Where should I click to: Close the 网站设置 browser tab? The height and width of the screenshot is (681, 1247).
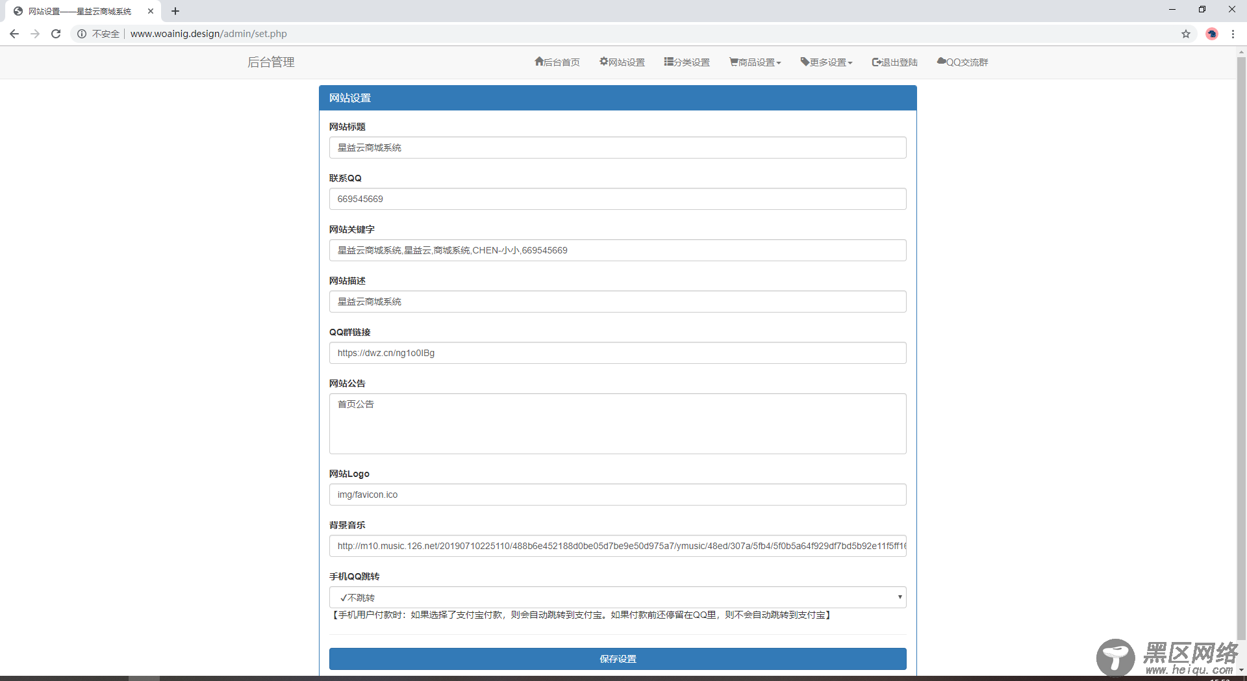(x=151, y=11)
